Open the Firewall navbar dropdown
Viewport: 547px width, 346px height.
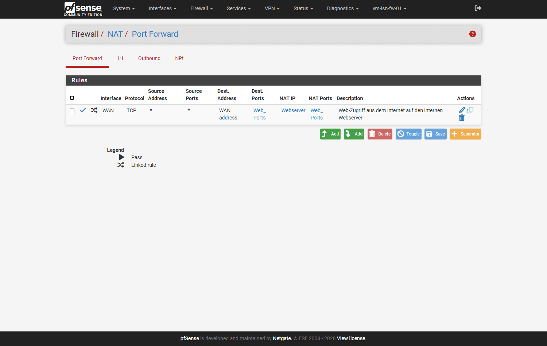point(202,8)
